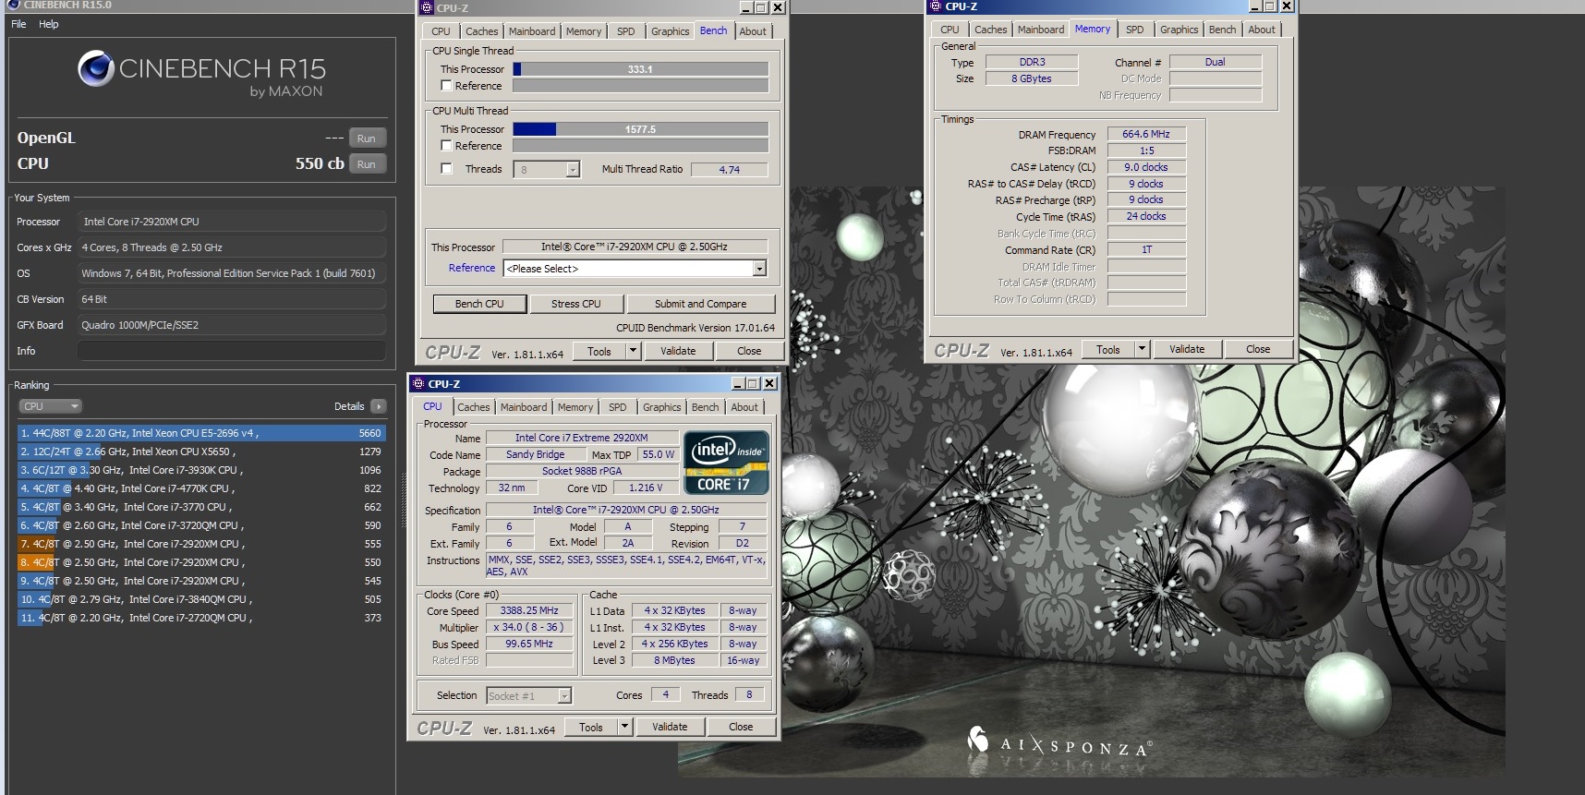Viewport: 1585px width, 795px height.
Task: Switch to Caches tab in Bench window
Action: coord(481,31)
